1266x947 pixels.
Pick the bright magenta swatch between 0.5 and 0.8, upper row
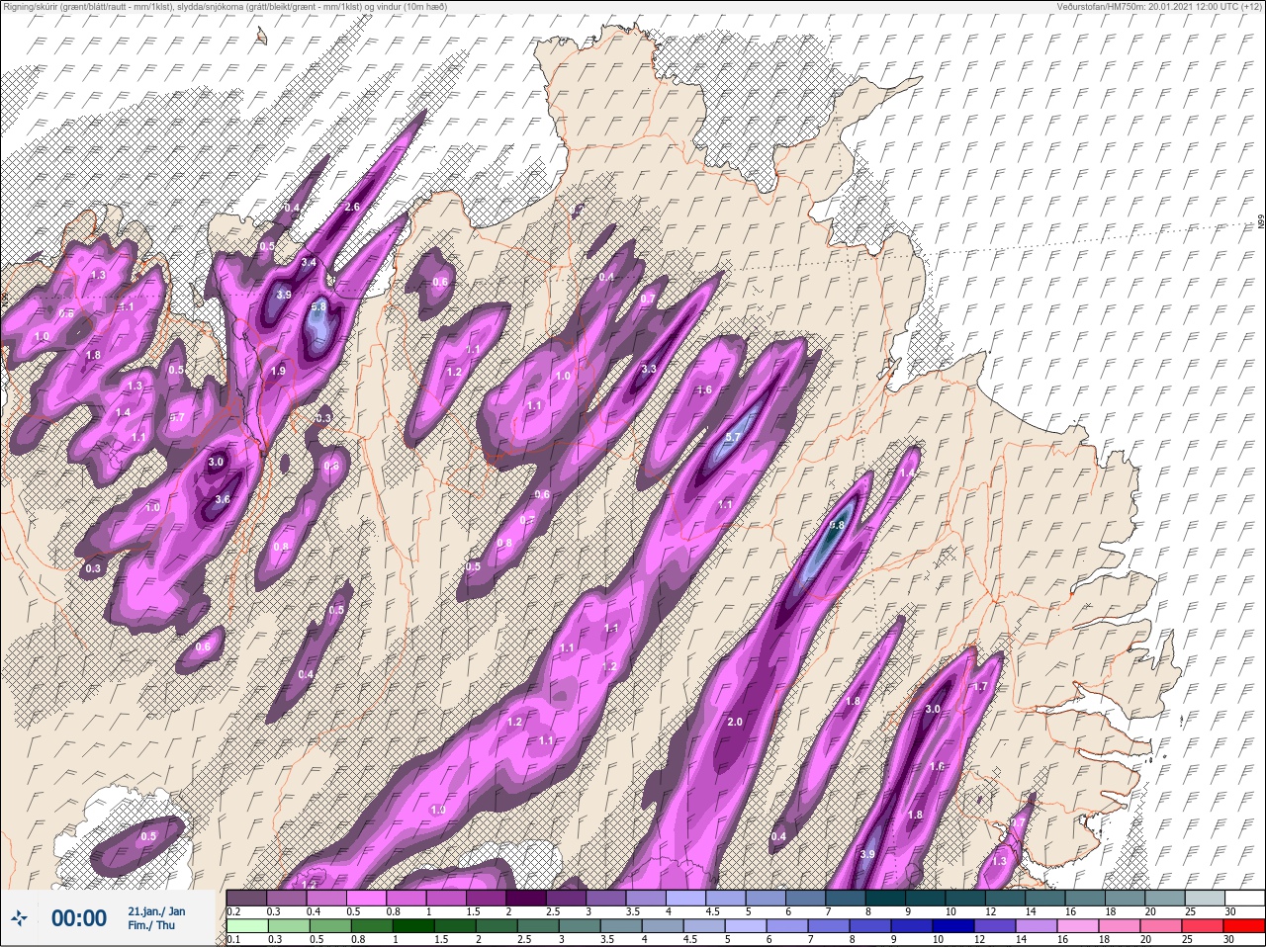[367, 898]
